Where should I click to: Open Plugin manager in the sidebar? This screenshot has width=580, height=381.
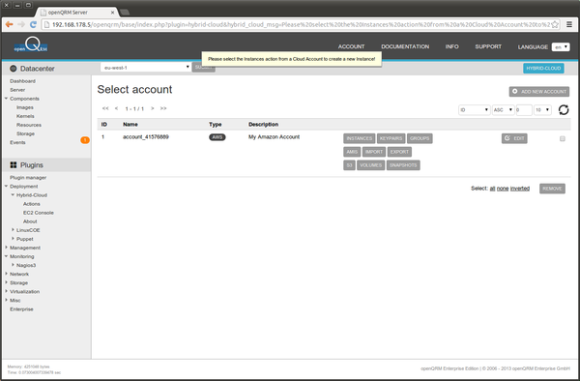(x=28, y=178)
